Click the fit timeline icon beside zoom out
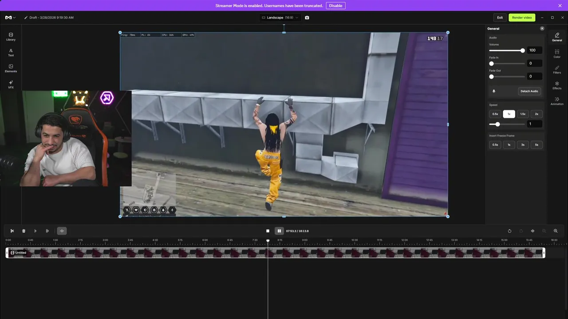This screenshot has height=319, width=568. point(532,231)
